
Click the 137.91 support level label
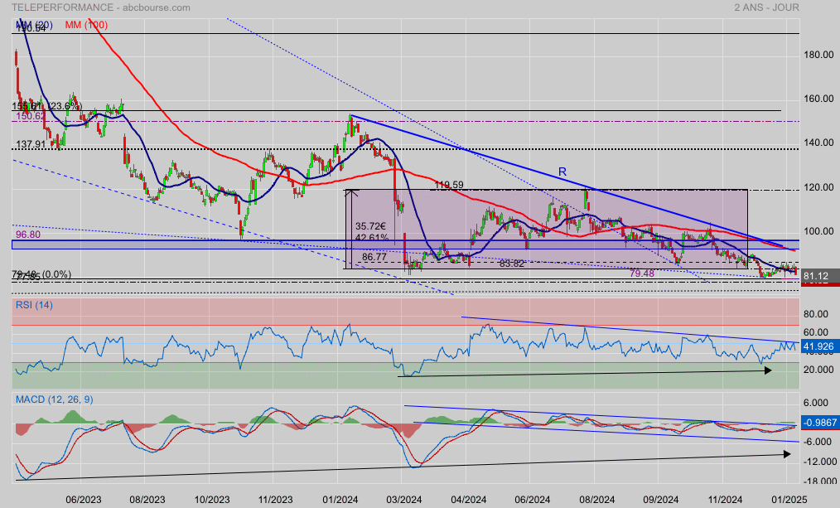point(31,144)
